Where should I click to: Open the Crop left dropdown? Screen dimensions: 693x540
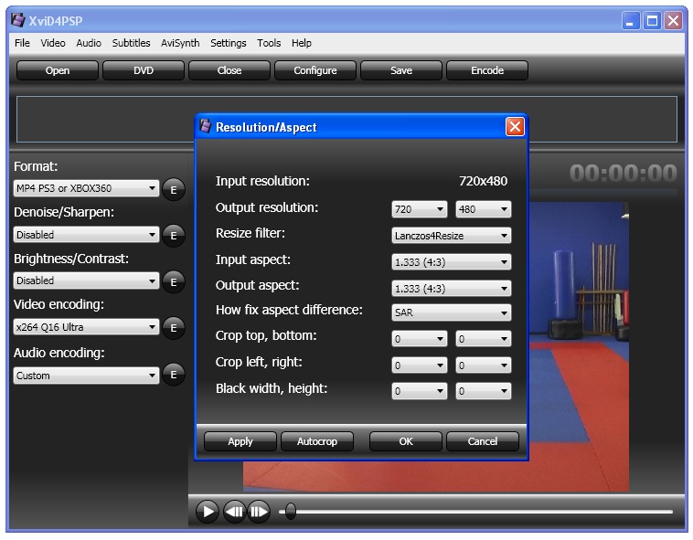tap(420, 365)
